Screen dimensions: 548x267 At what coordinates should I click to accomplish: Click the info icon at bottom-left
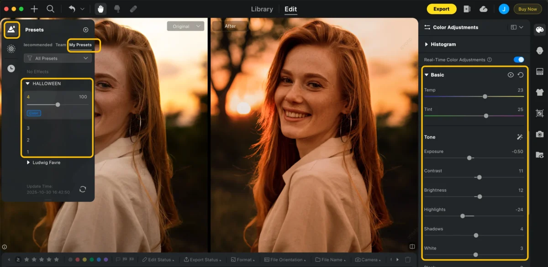point(5,247)
